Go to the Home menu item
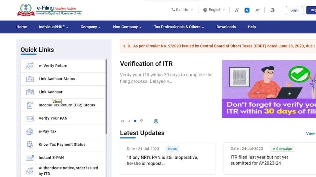 22,27
